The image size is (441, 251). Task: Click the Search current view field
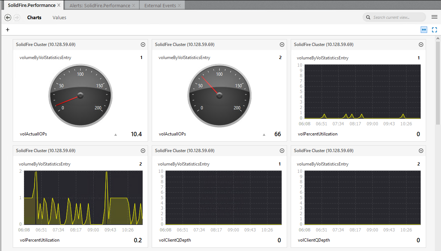[394, 17]
